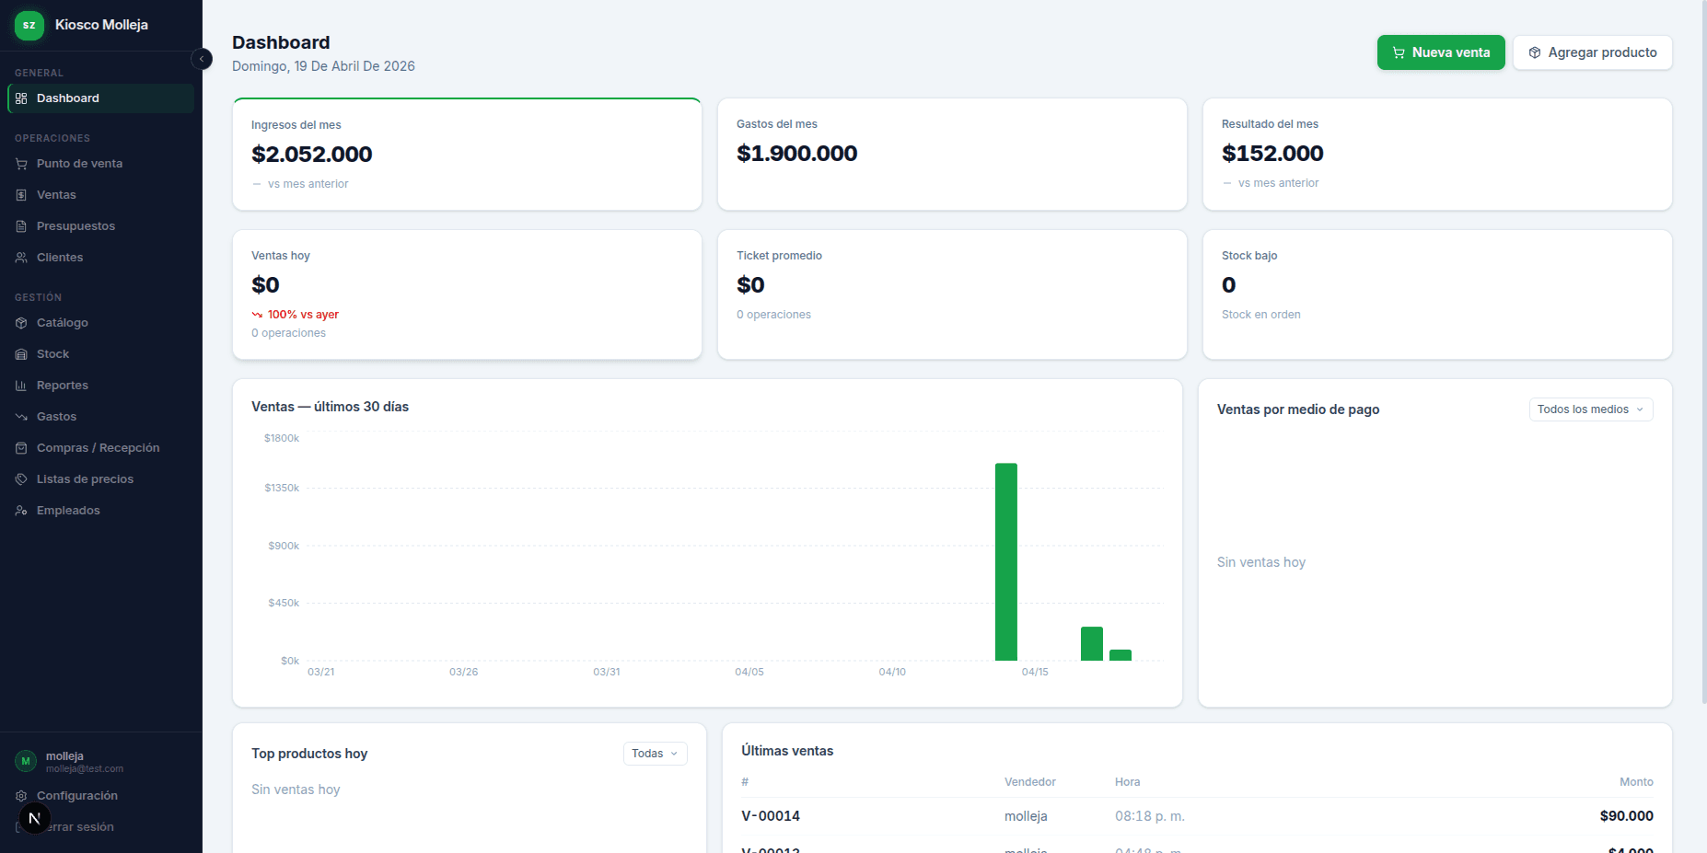The height and width of the screenshot is (853, 1707).
Task: Navigate to Compras / Recepción
Action: (x=101, y=448)
